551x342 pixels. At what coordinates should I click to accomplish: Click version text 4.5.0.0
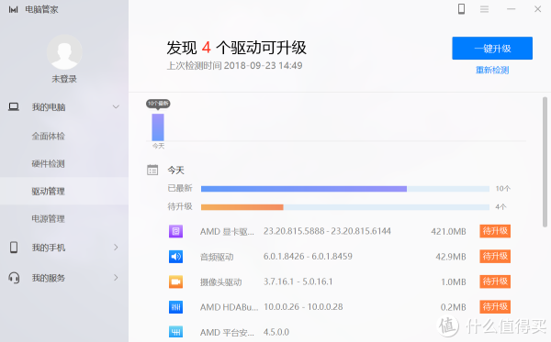(276, 332)
